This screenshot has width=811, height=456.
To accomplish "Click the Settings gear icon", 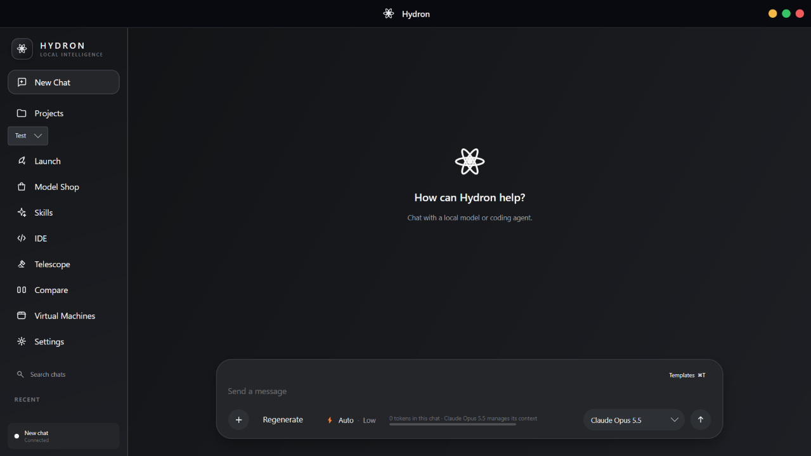I will [22, 342].
